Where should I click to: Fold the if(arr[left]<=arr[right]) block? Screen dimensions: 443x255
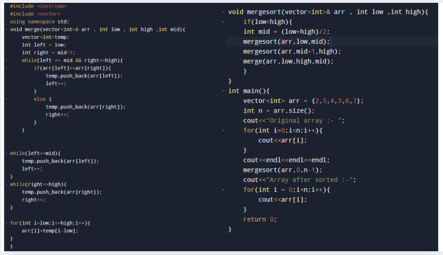(6, 68)
